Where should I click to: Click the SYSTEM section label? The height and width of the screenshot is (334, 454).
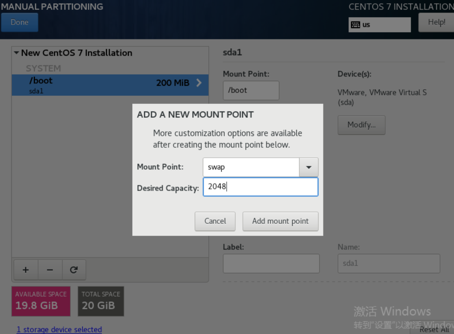tap(43, 68)
